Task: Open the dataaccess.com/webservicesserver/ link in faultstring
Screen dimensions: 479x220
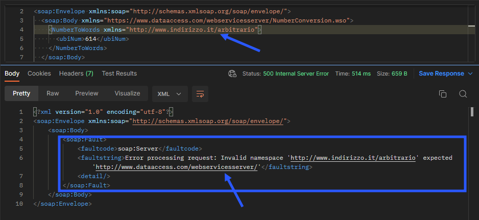Action: pos(176,167)
